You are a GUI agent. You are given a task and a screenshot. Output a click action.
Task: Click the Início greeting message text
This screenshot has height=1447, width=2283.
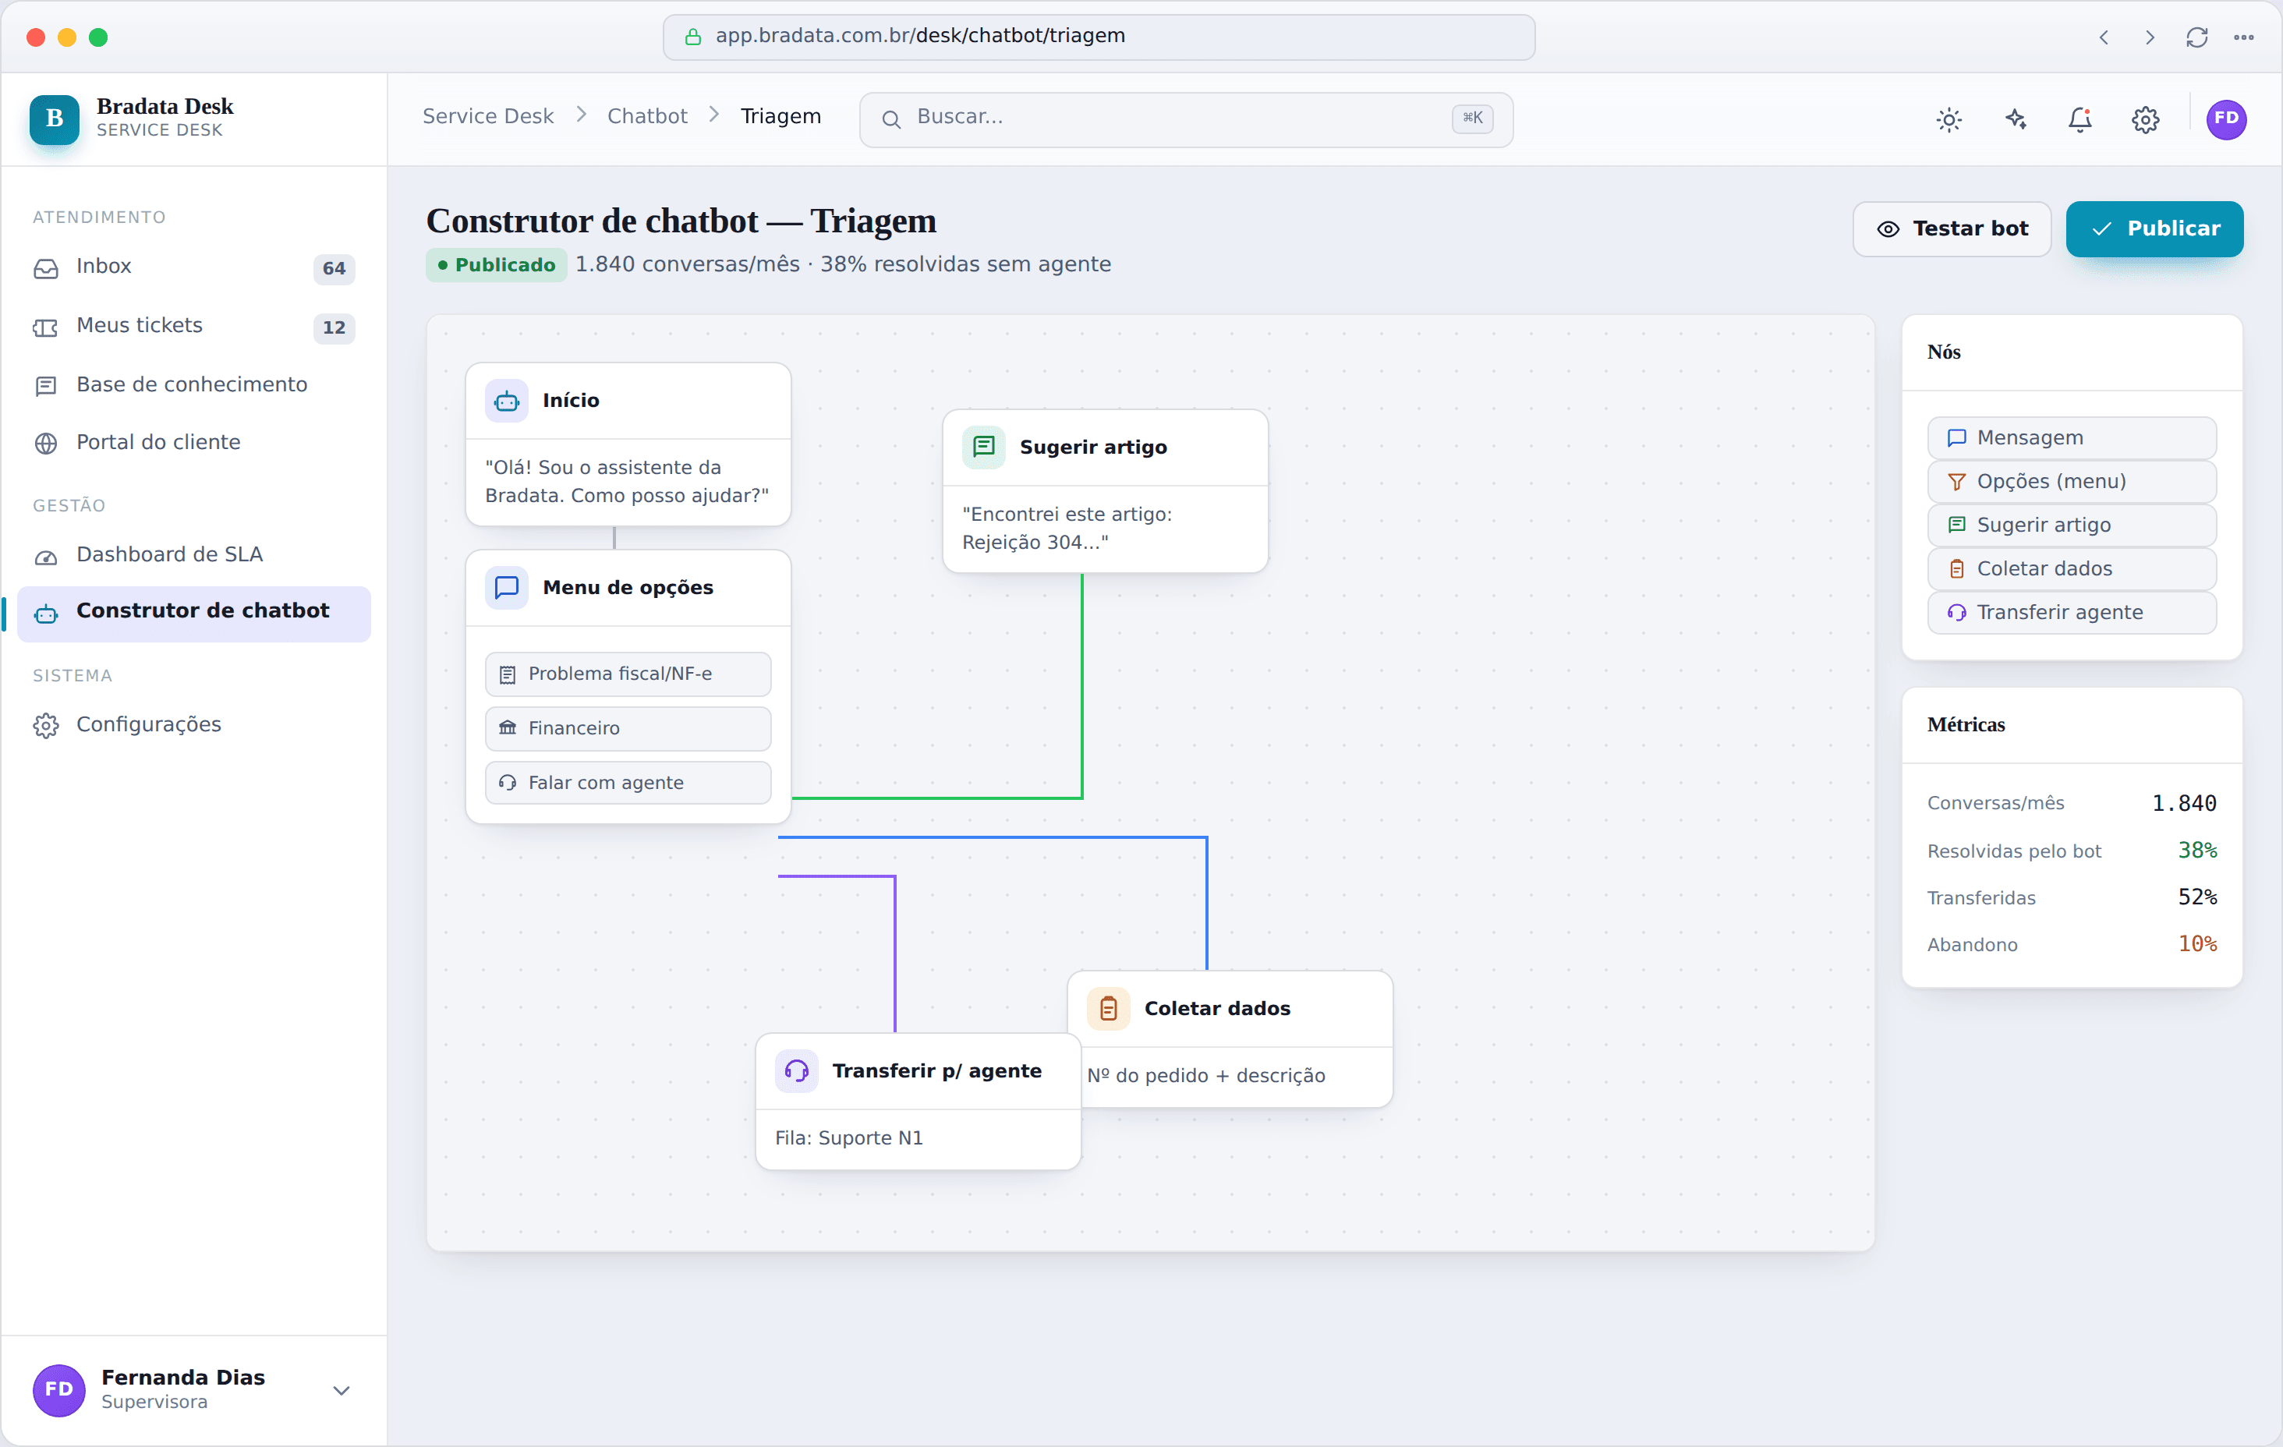(x=627, y=482)
